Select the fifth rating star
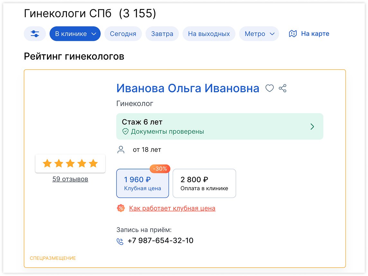Viewport: 368px width, 276px height. (93, 163)
